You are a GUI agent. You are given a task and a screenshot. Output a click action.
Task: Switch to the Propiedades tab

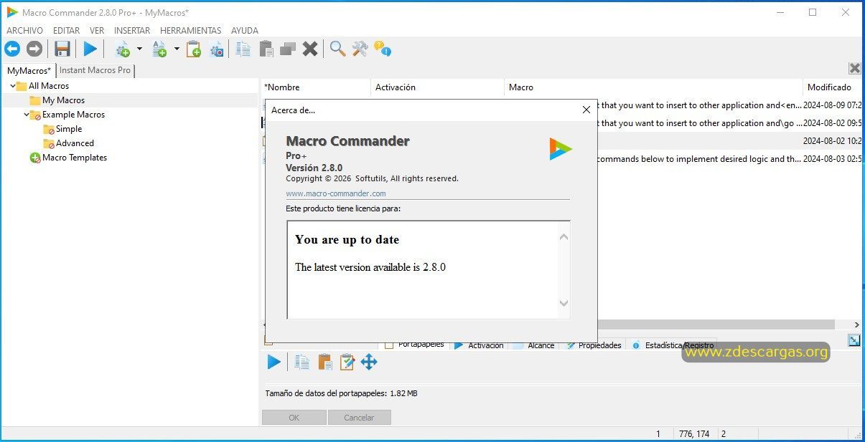[593, 345]
